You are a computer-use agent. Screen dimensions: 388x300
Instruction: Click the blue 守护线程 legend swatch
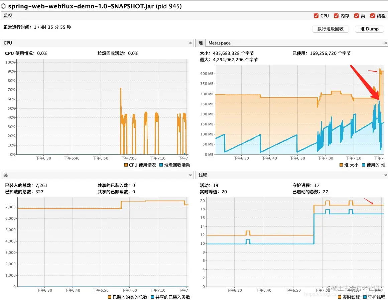coord(365,297)
